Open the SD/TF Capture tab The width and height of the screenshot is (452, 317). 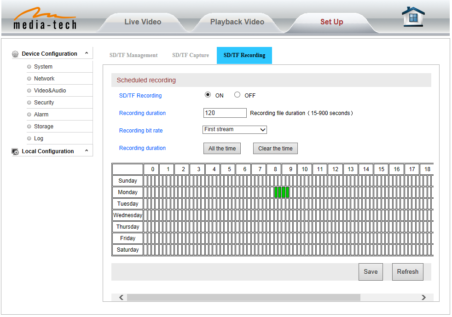[x=191, y=55]
